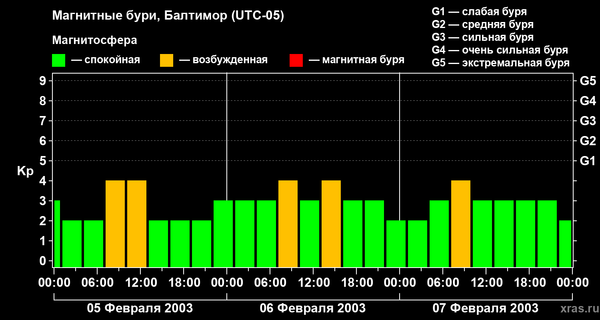Click the "06:00" time label under 05 Февраля
Image resolution: width=600 pixels, height=320 pixels.
pyautogui.click(x=97, y=282)
